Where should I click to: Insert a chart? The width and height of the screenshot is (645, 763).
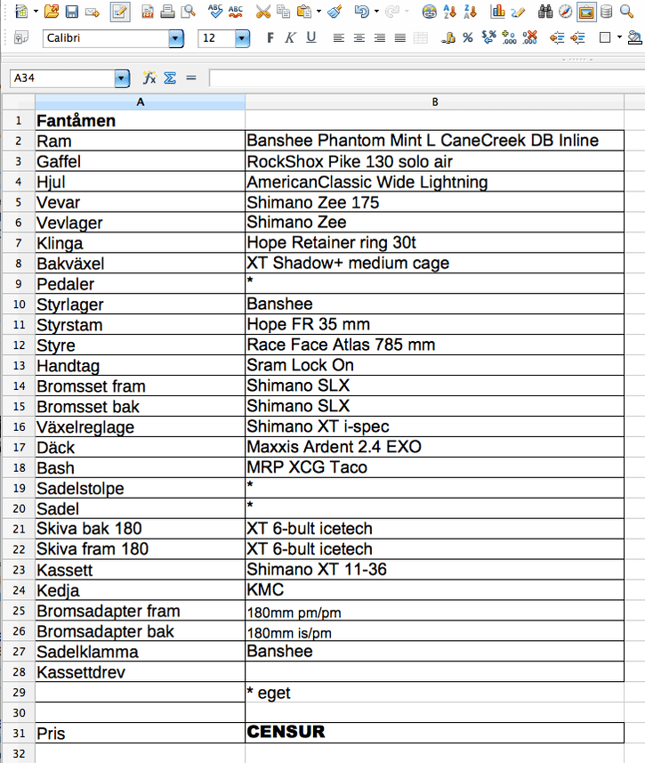click(497, 12)
